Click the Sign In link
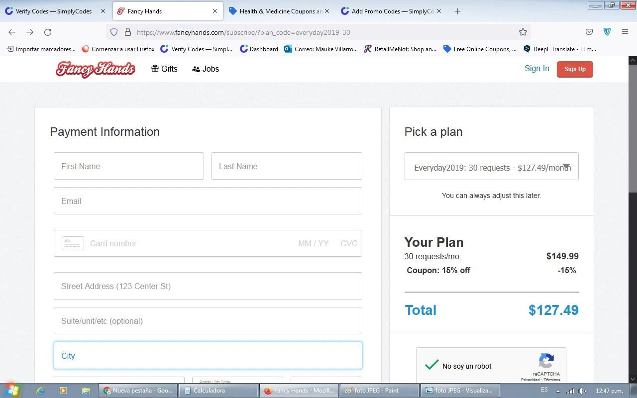The image size is (637, 398). 537,69
